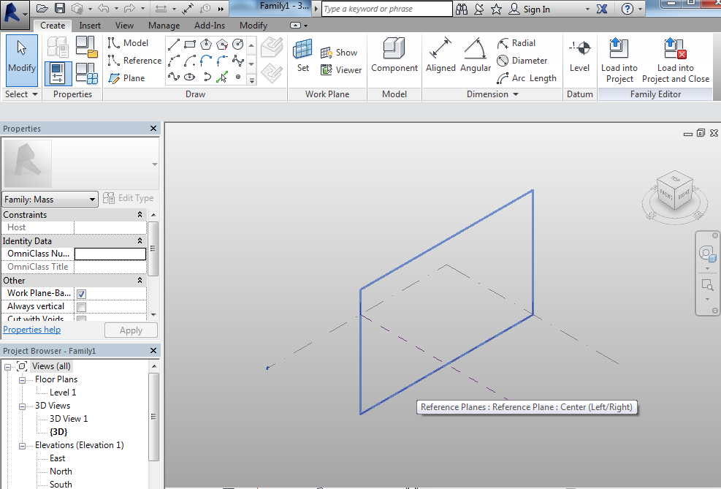Click the Set work plane icon
This screenshot has height=489, width=721.
pos(302,56)
